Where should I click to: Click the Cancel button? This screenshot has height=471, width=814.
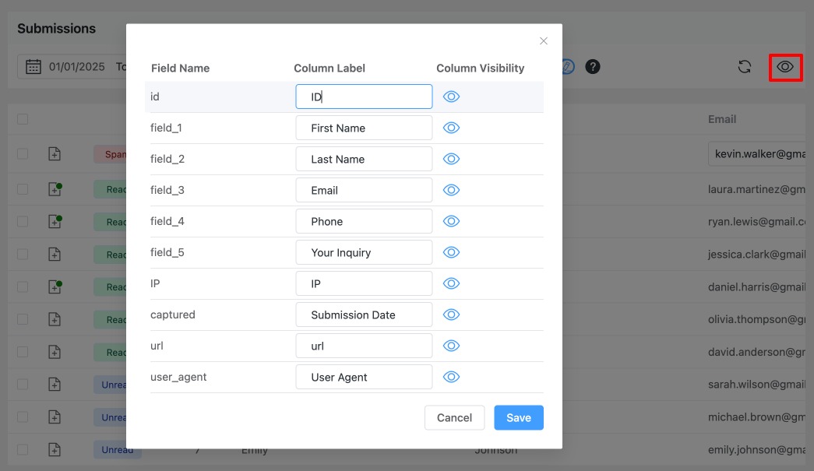pyautogui.click(x=454, y=417)
